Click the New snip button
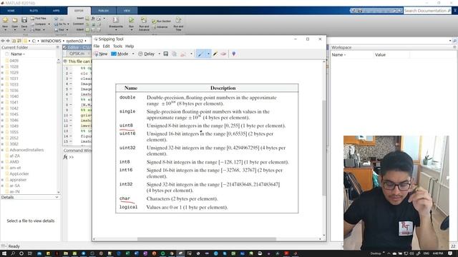Viewport: 458px width, 257px height. (x=100, y=54)
